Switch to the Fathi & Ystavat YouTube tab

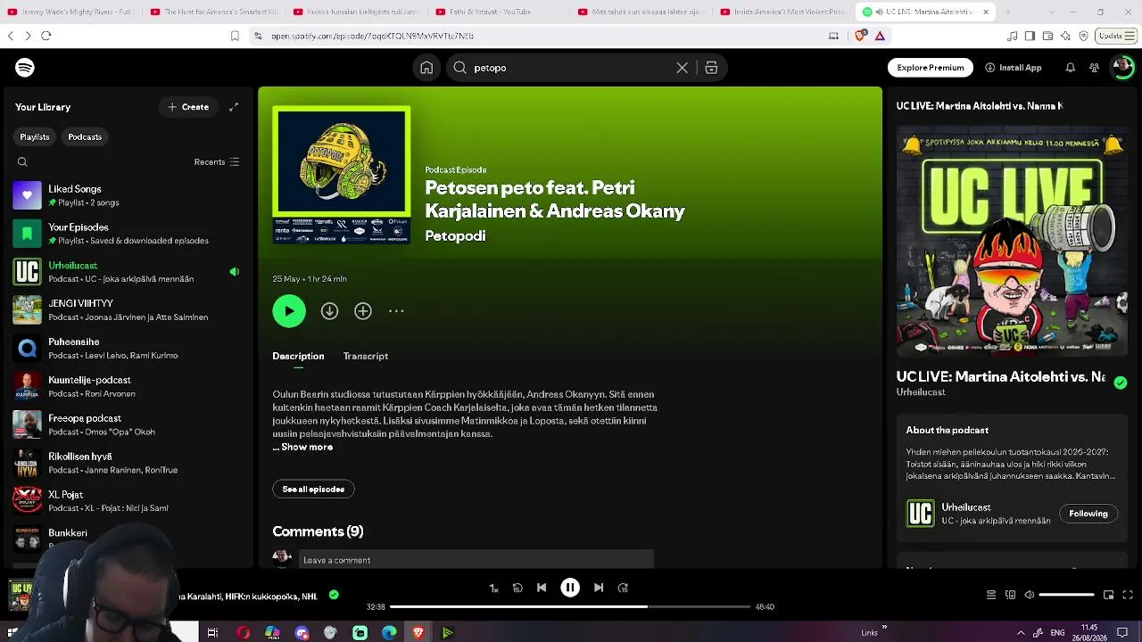pyautogui.click(x=496, y=12)
